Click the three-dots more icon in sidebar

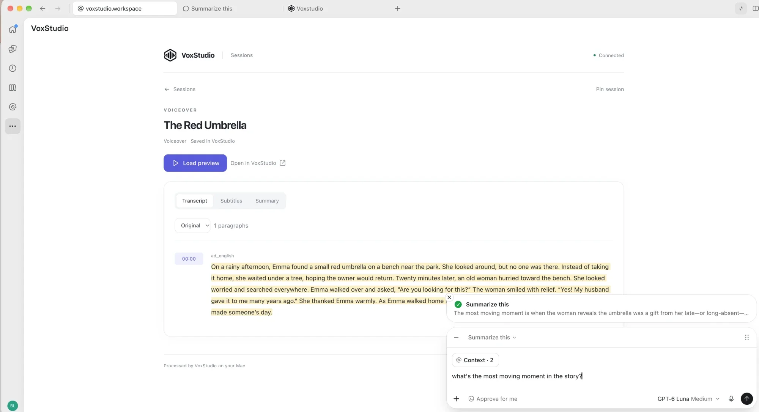(x=13, y=126)
